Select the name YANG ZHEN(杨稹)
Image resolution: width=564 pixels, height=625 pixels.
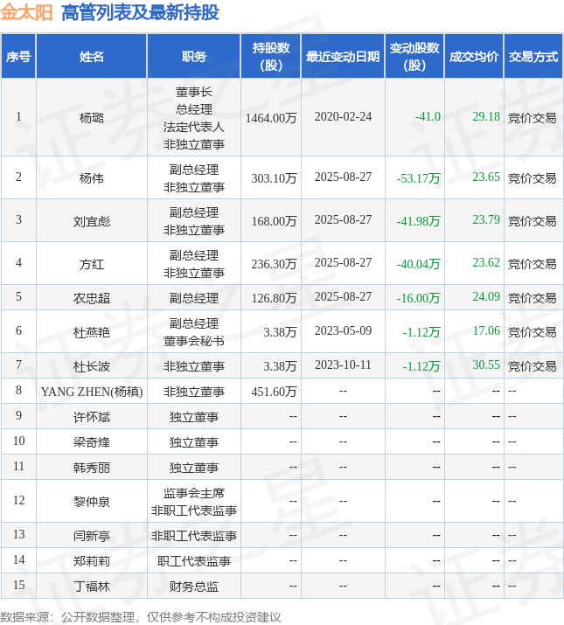92,392
